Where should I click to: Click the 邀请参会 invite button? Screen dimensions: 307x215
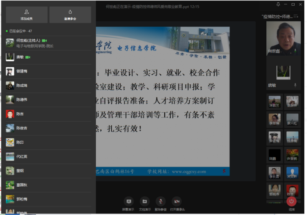point(70,15)
